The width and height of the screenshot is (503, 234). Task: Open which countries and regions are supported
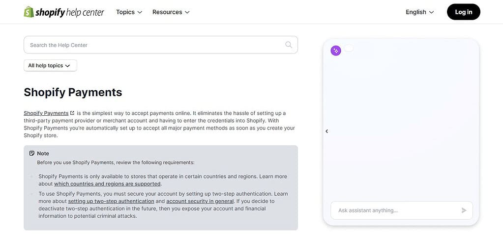[107, 184]
